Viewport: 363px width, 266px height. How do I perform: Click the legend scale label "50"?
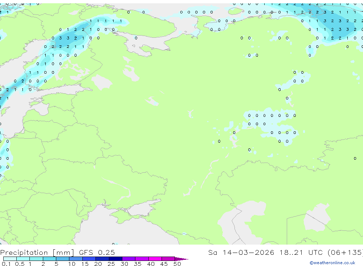click(x=177, y=264)
